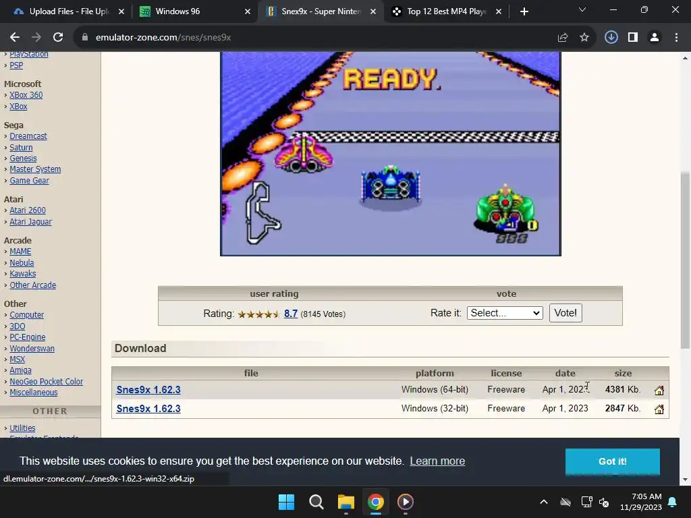Open network display tray icon
Viewport: 691px width, 518px height.
click(586, 502)
